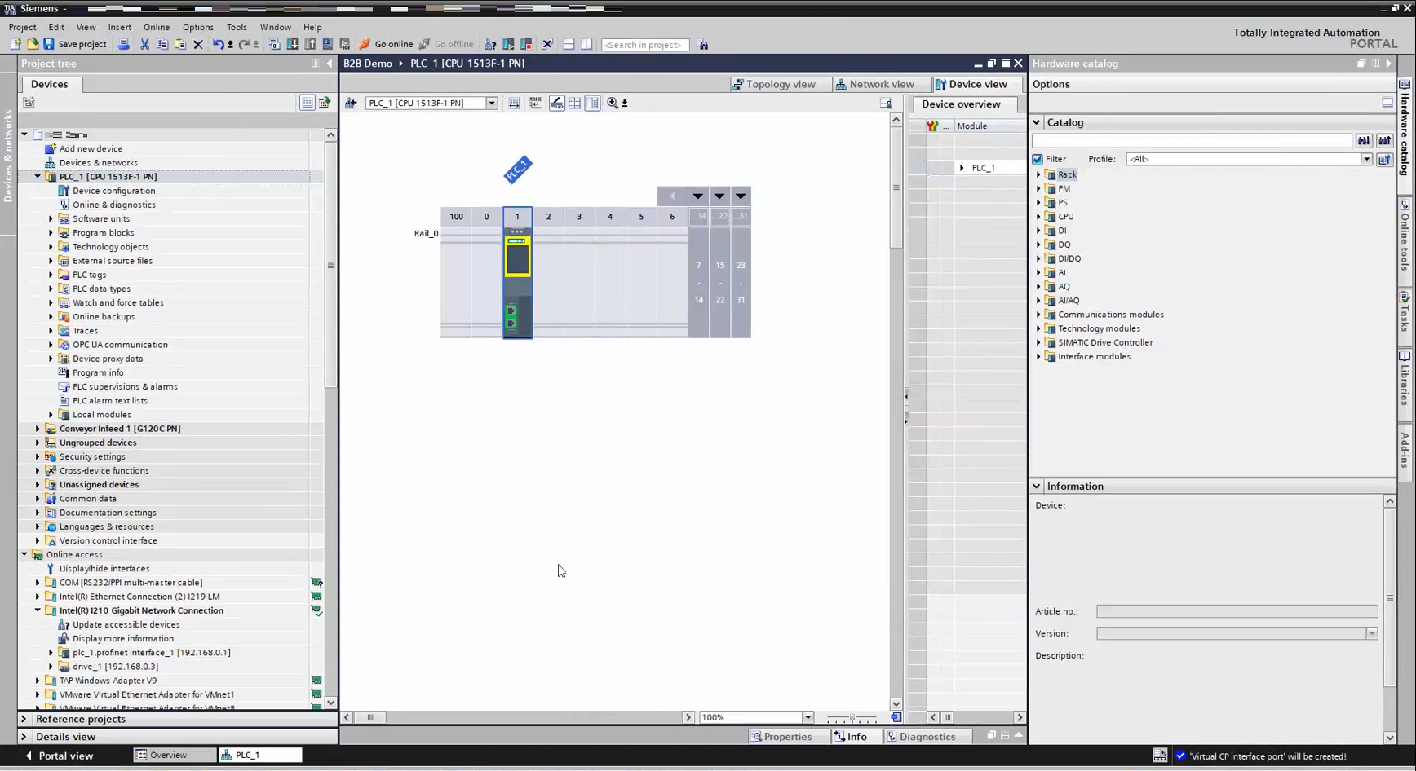Open the Properties inspector tab

(781, 736)
